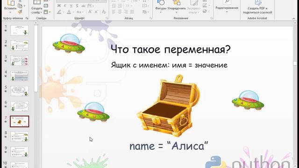The width and height of the screenshot is (299, 168).
Task: Select slide 8 thumbnail
Action: click(x=20, y=137)
